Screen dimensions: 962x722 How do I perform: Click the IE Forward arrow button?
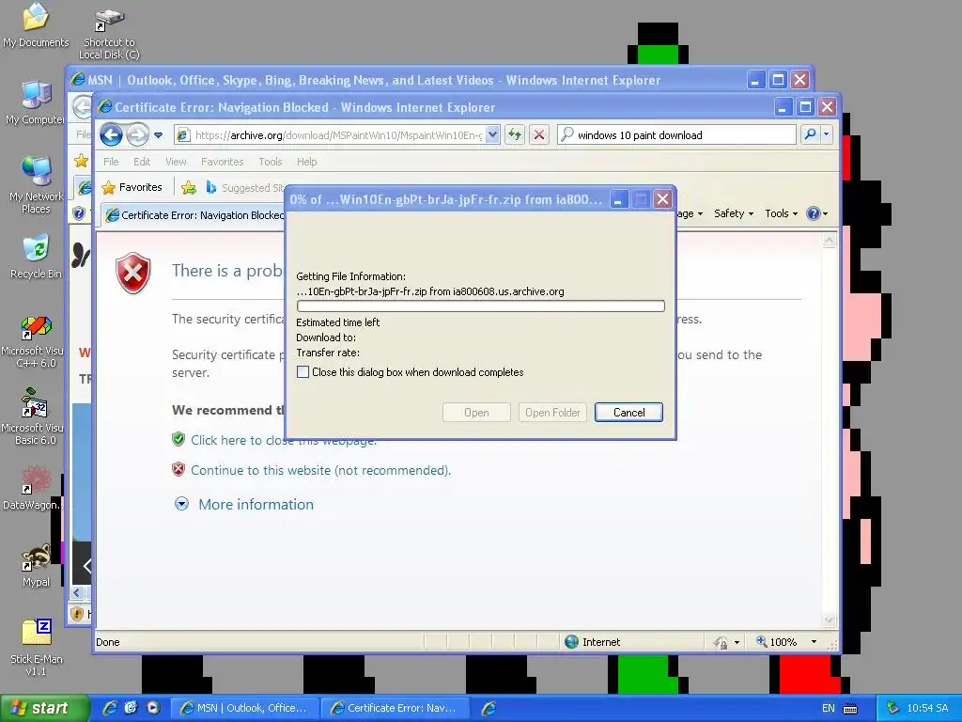coord(137,134)
